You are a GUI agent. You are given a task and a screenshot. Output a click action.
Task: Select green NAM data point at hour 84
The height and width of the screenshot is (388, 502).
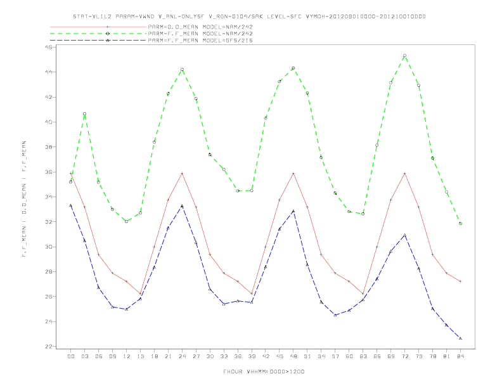[460, 223]
